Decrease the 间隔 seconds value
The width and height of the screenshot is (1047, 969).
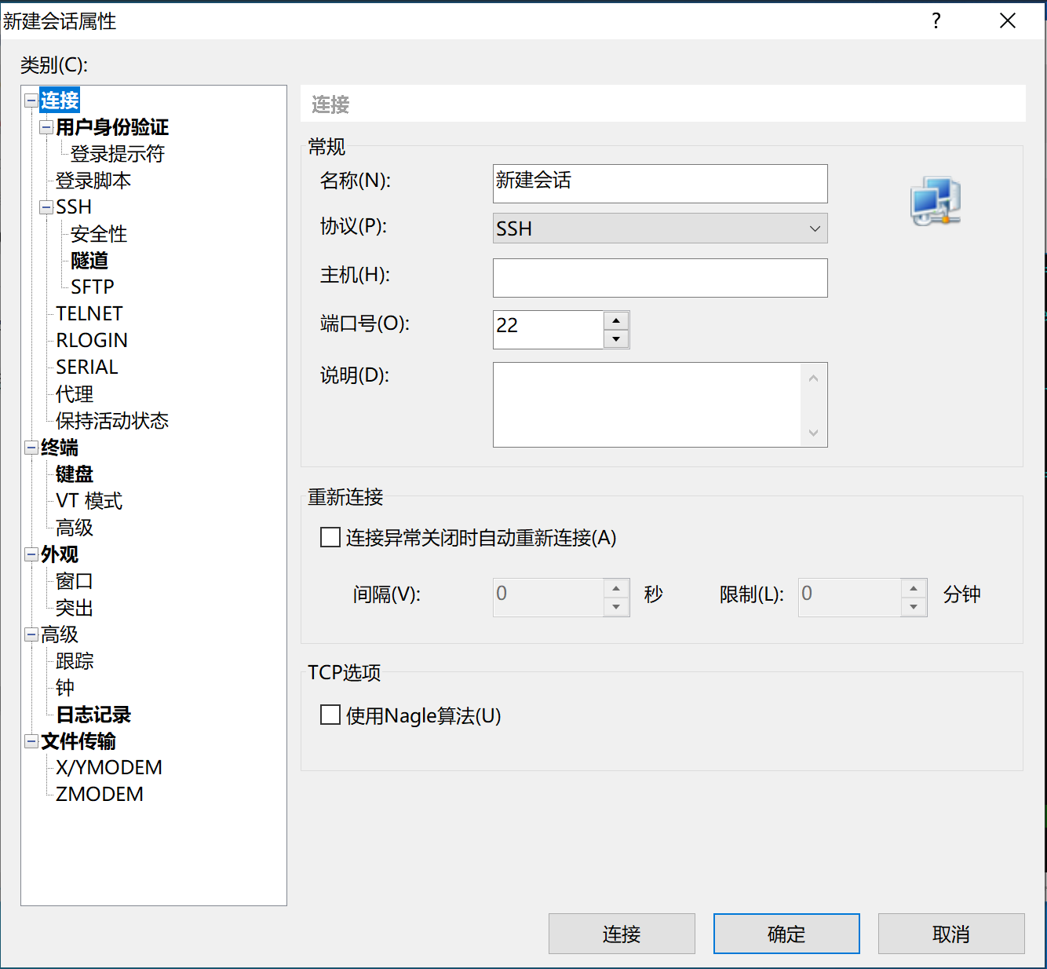tap(616, 607)
